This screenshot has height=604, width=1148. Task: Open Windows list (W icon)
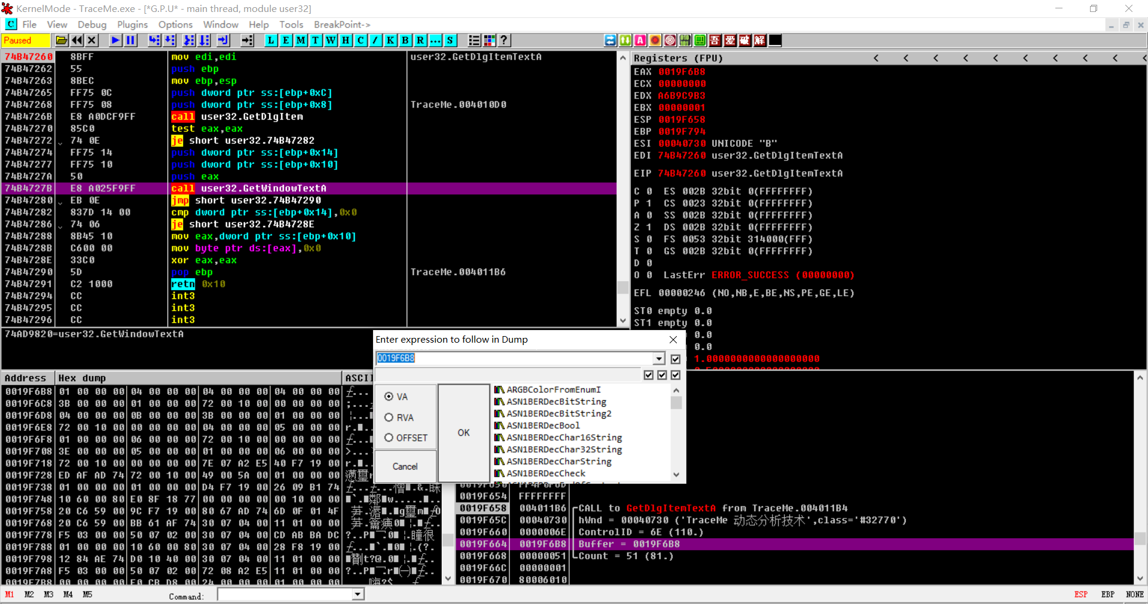331,40
